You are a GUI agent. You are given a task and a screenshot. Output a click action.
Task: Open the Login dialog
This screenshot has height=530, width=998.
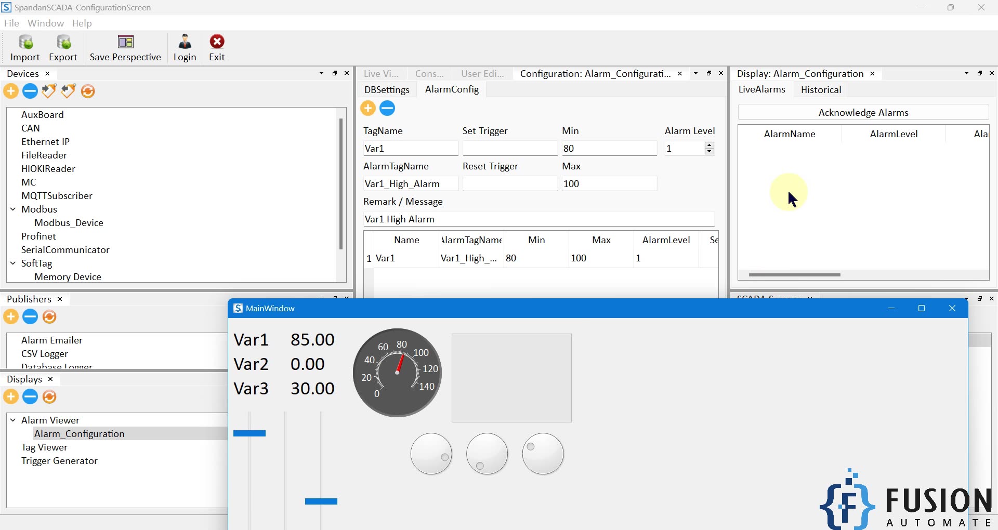click(x=185, y=43)
